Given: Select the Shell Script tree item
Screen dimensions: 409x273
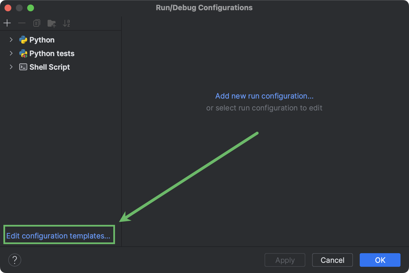Looking at the screenshot, I should [x=50, y=67].
